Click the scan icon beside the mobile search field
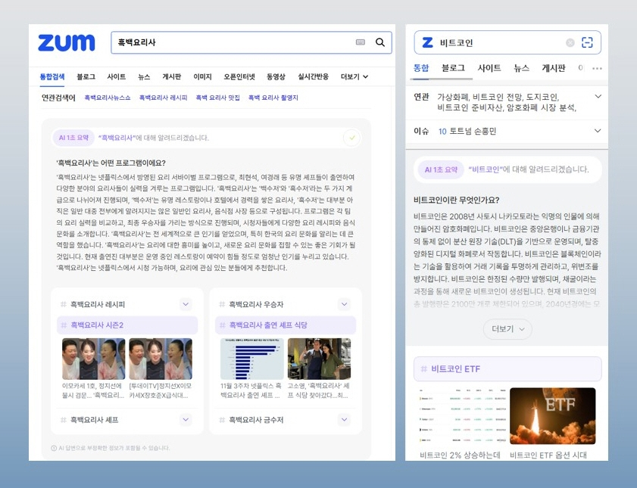Screen dimensions: 637x488 589,43
